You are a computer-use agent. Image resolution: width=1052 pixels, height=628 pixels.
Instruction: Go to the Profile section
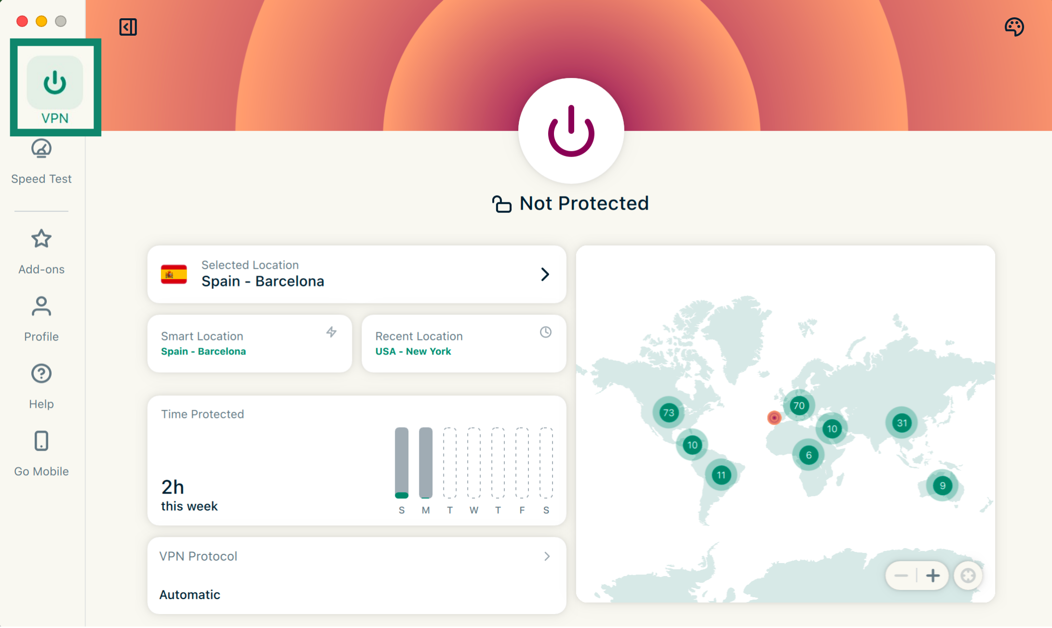[41, 318]
